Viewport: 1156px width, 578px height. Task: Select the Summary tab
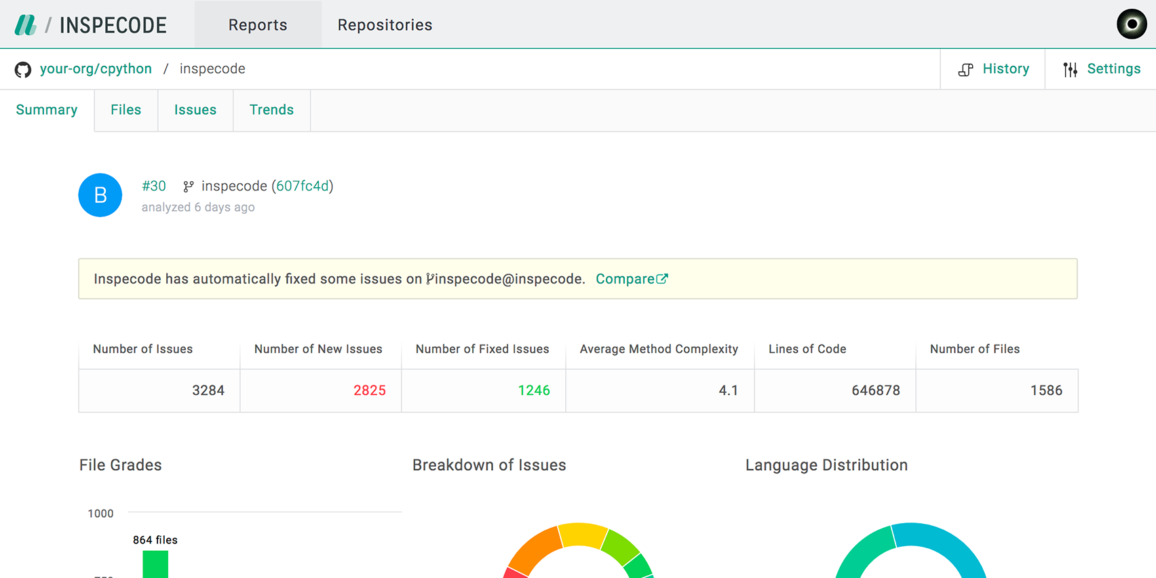pyautogui.click(x=47, y=110)
